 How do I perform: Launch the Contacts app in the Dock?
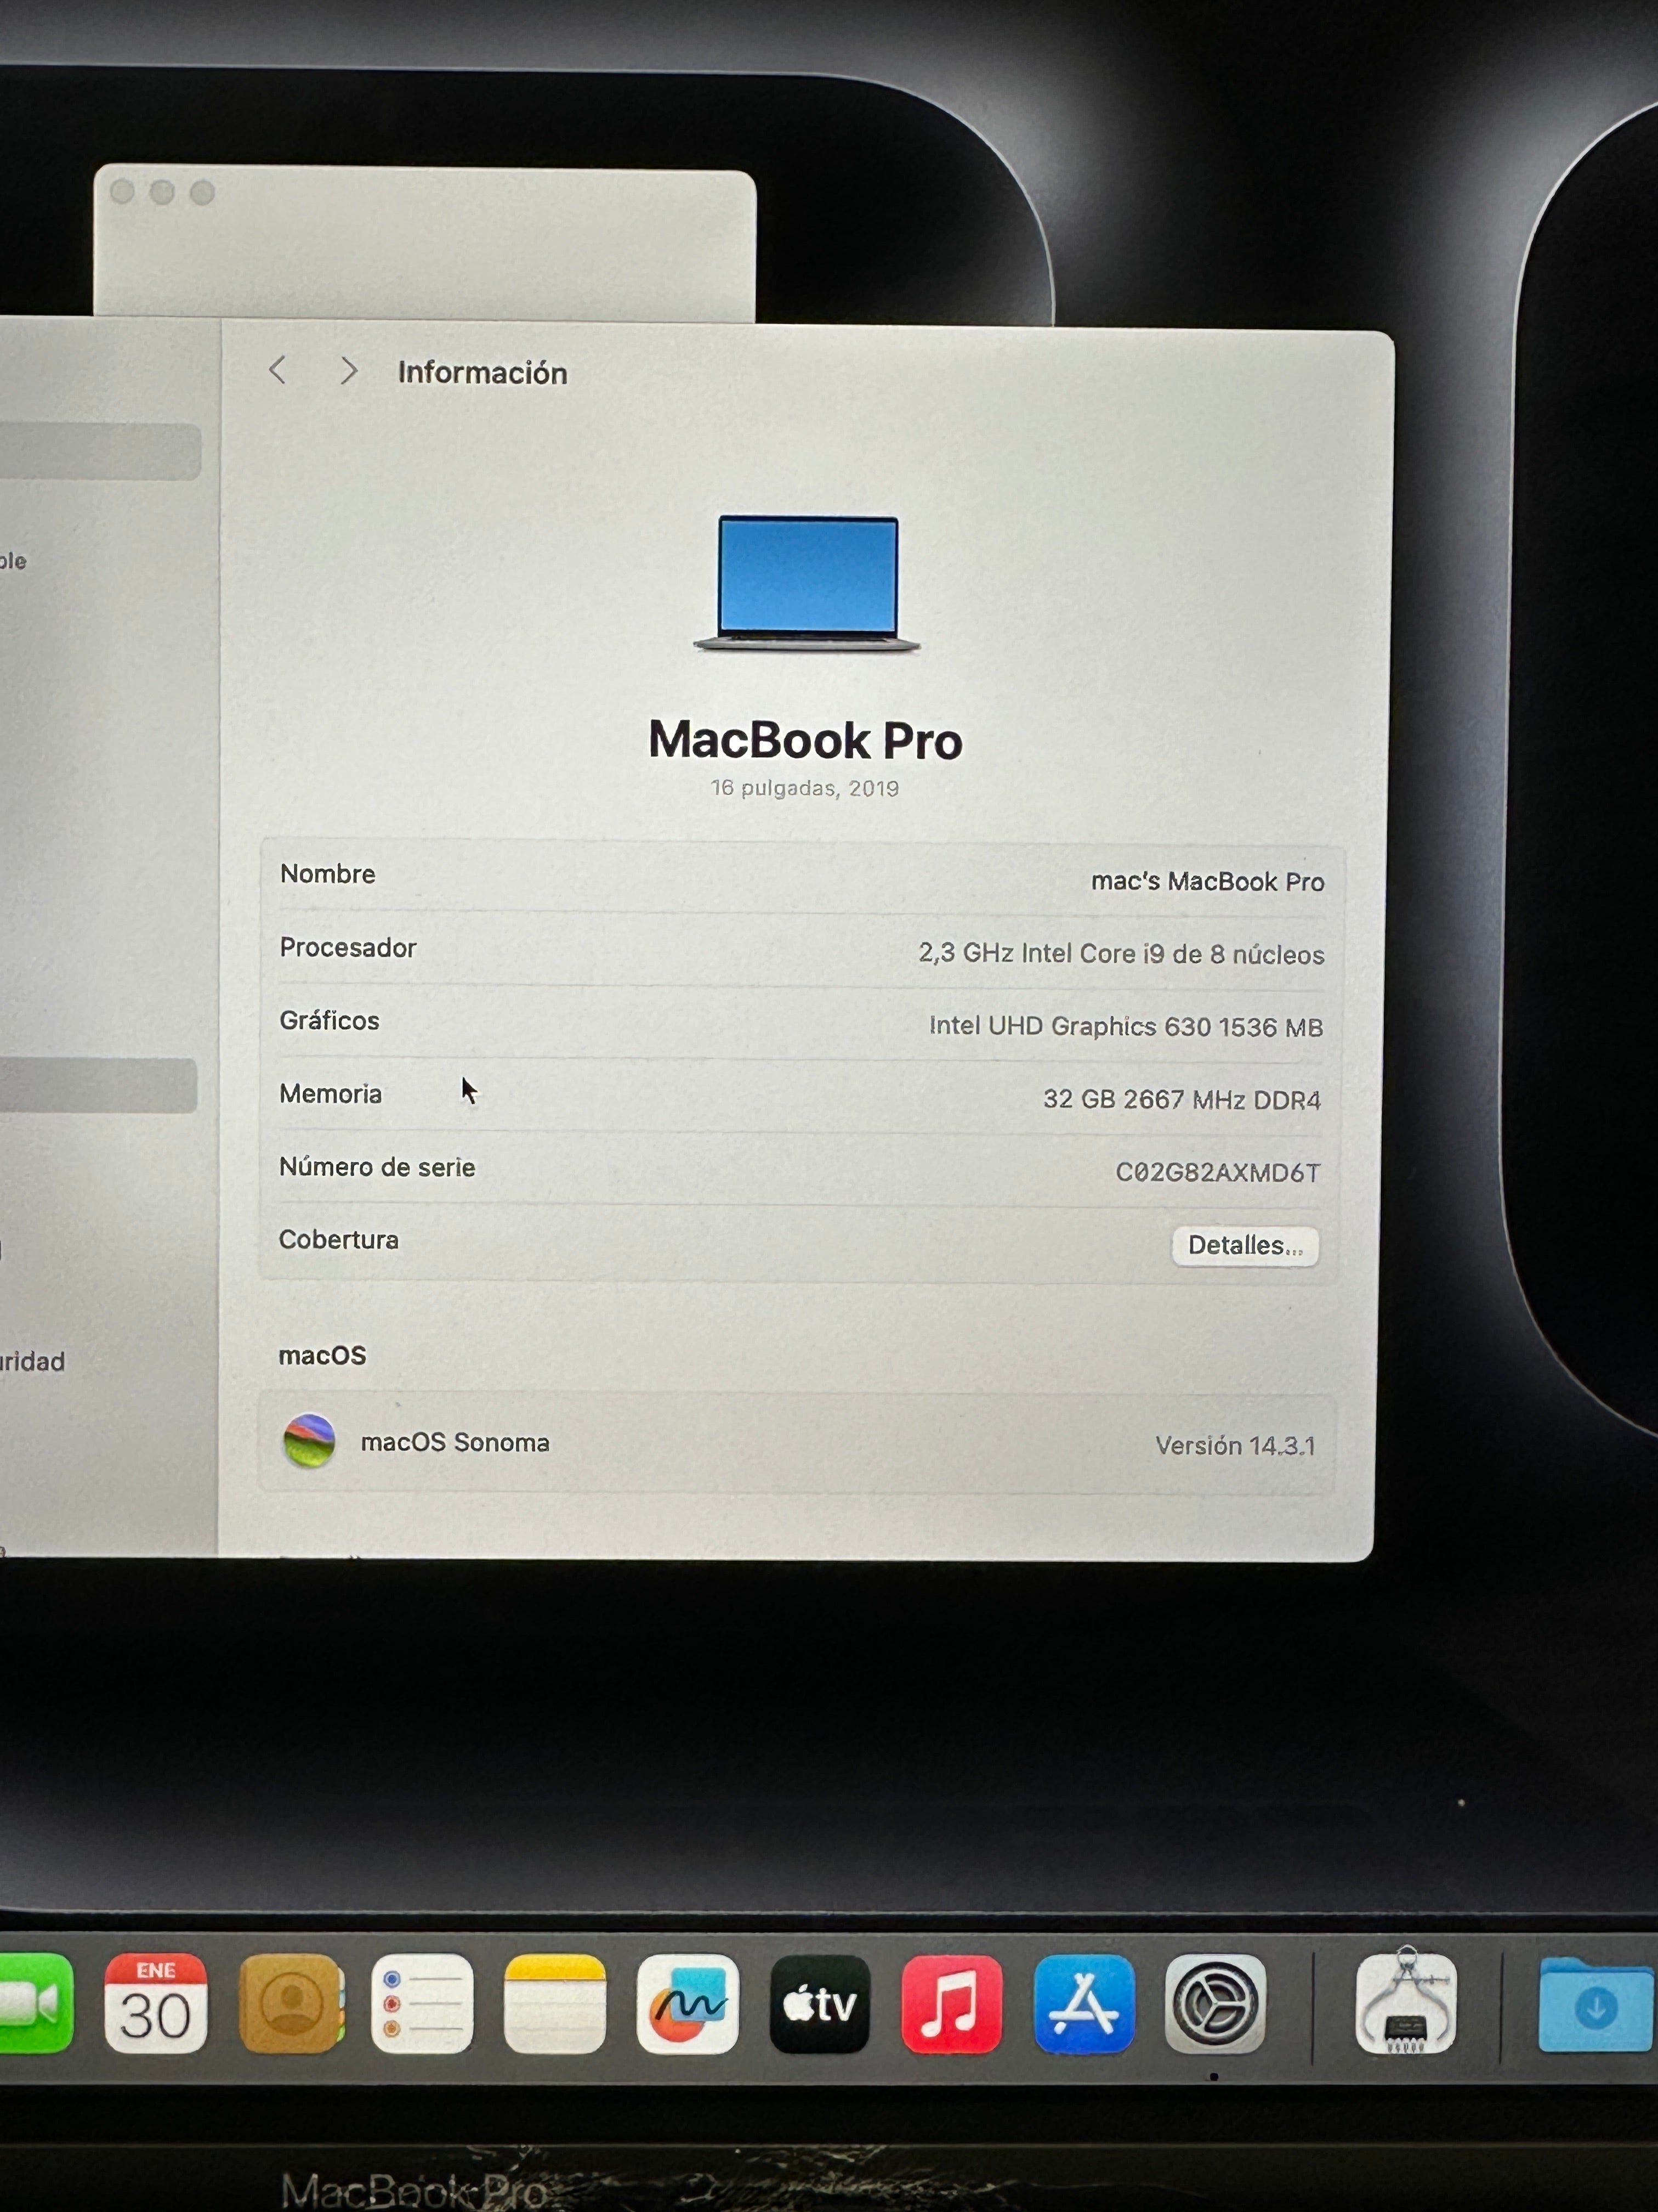(x=292, y=2003)
